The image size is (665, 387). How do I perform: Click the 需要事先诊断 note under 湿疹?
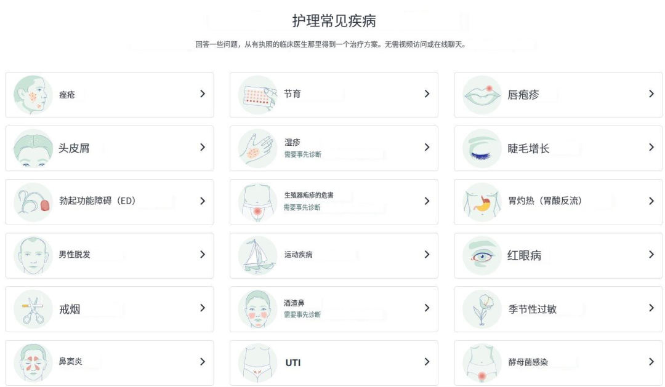[302, 154]
